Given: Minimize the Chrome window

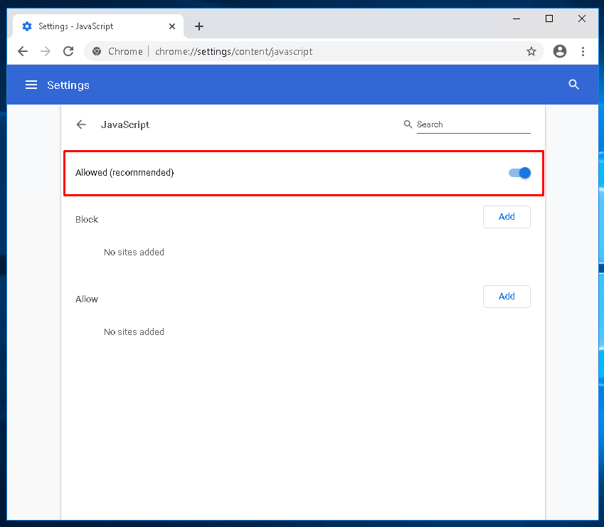Looking at the screenshot, I should coord(516,18).
